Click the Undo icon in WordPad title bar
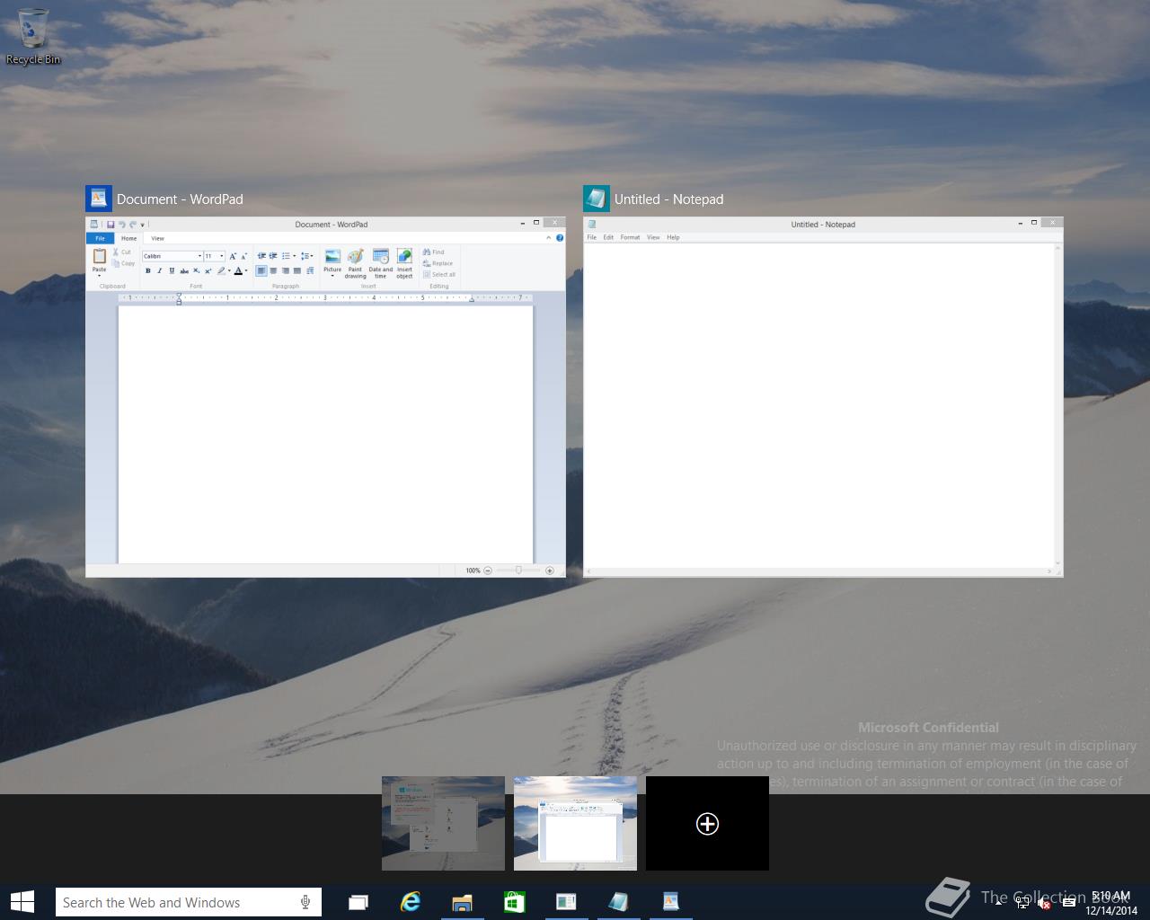 click(x=121, y=225)
